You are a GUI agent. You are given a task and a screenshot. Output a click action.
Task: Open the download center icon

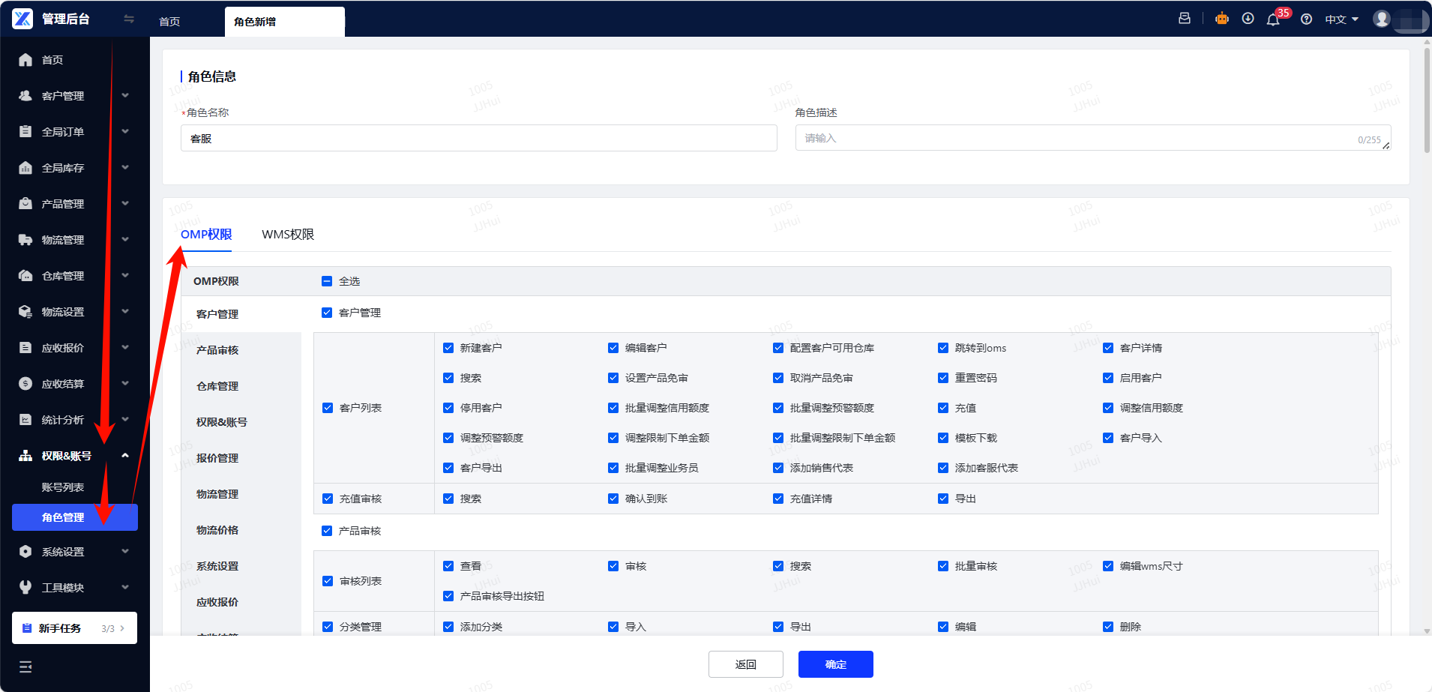pyautogui.click(x=1248, y=19)
